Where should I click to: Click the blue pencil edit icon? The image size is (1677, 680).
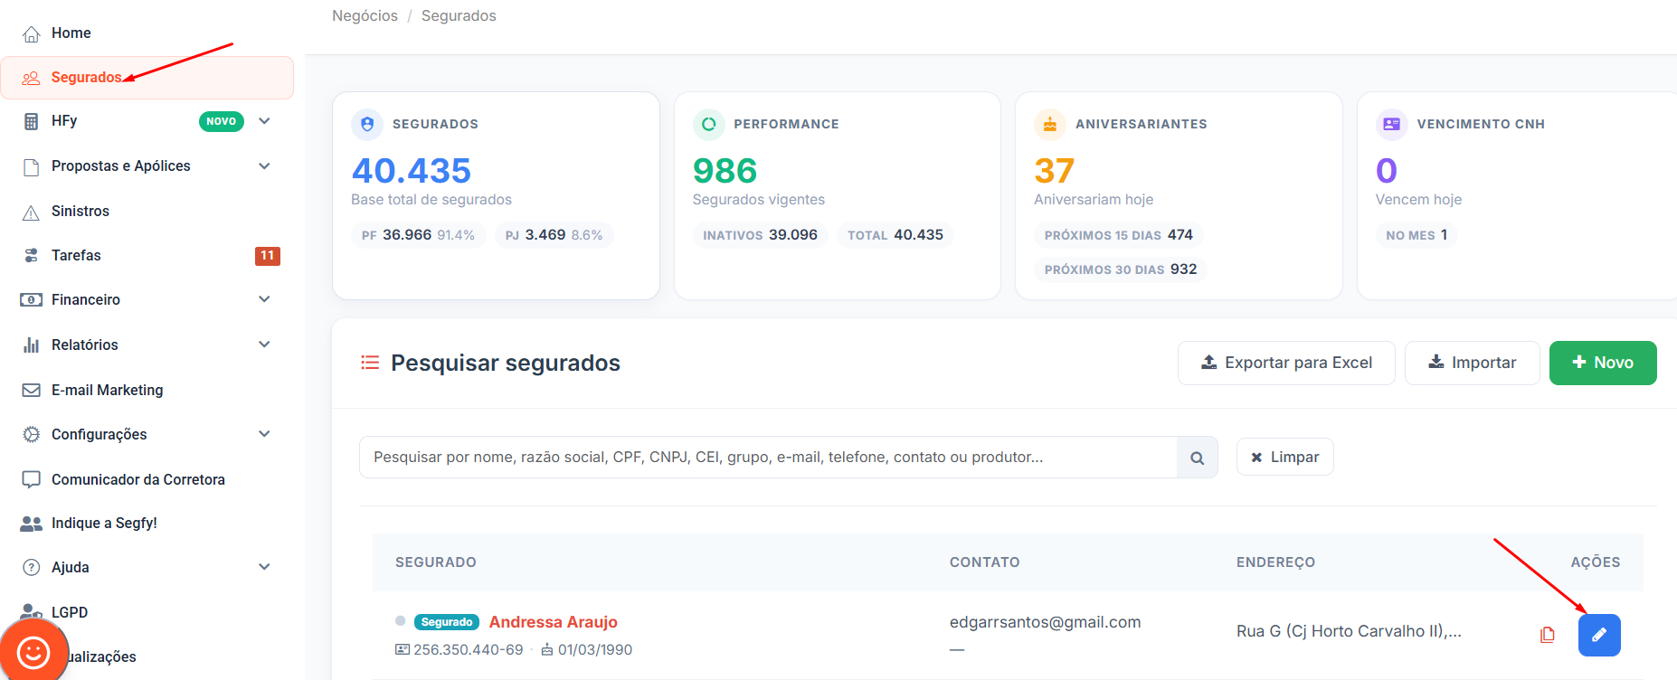pos(1598,635)
